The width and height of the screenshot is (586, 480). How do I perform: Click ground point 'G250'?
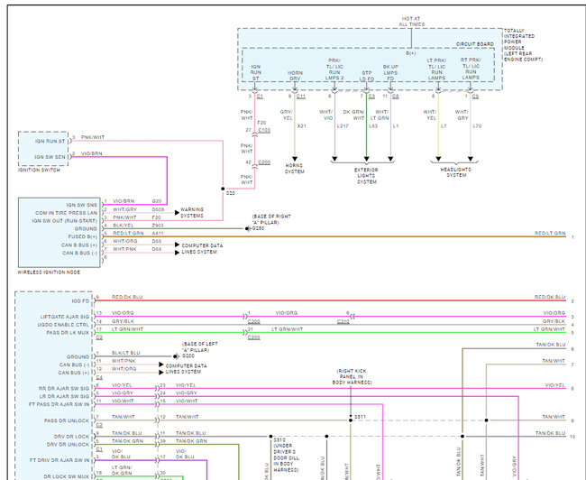tap(258, 228)
